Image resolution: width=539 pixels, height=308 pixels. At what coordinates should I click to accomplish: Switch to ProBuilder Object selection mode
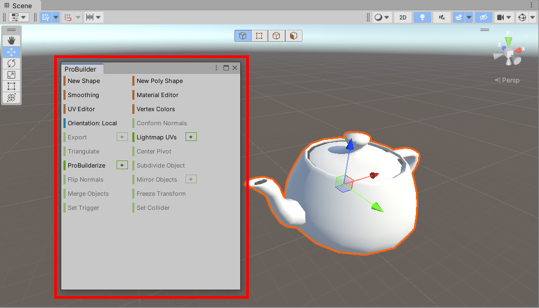(243, 36)
